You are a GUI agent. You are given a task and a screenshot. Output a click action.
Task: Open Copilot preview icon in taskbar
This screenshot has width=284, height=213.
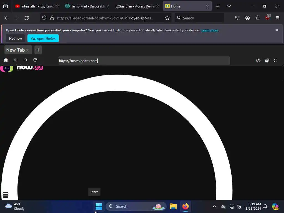tap(275, 206)
